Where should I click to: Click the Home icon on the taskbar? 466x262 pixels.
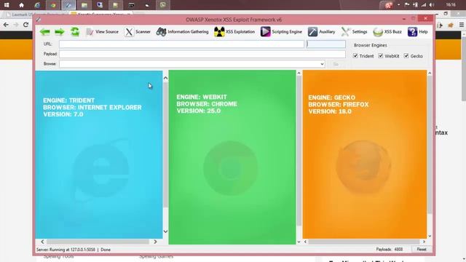[21, 5]
